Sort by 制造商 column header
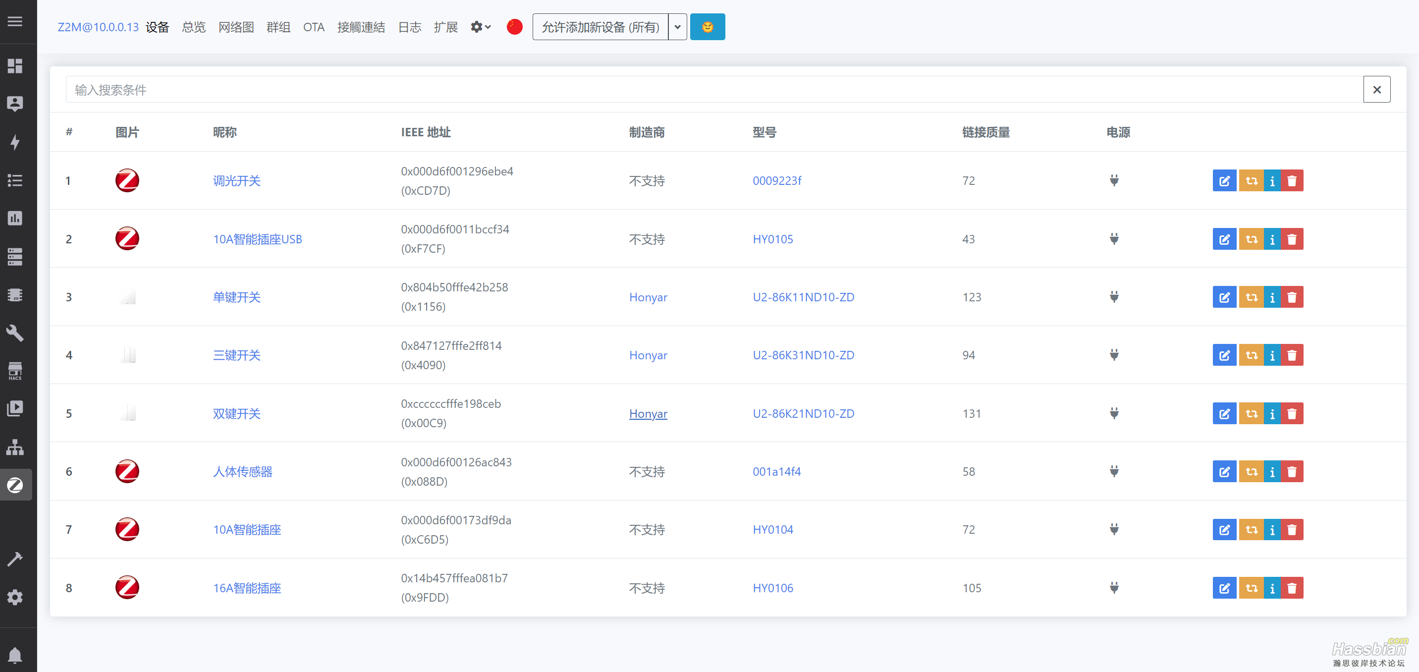 647,132
